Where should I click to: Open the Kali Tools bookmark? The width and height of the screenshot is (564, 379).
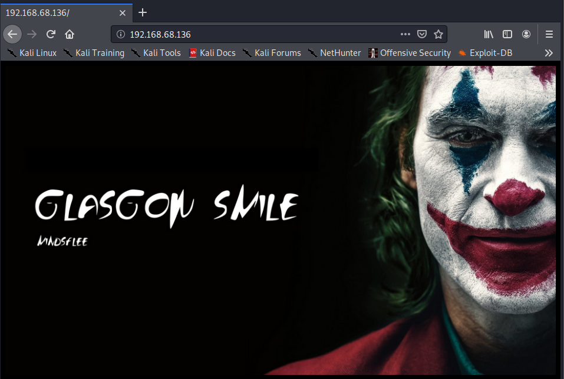pos(156,53)
